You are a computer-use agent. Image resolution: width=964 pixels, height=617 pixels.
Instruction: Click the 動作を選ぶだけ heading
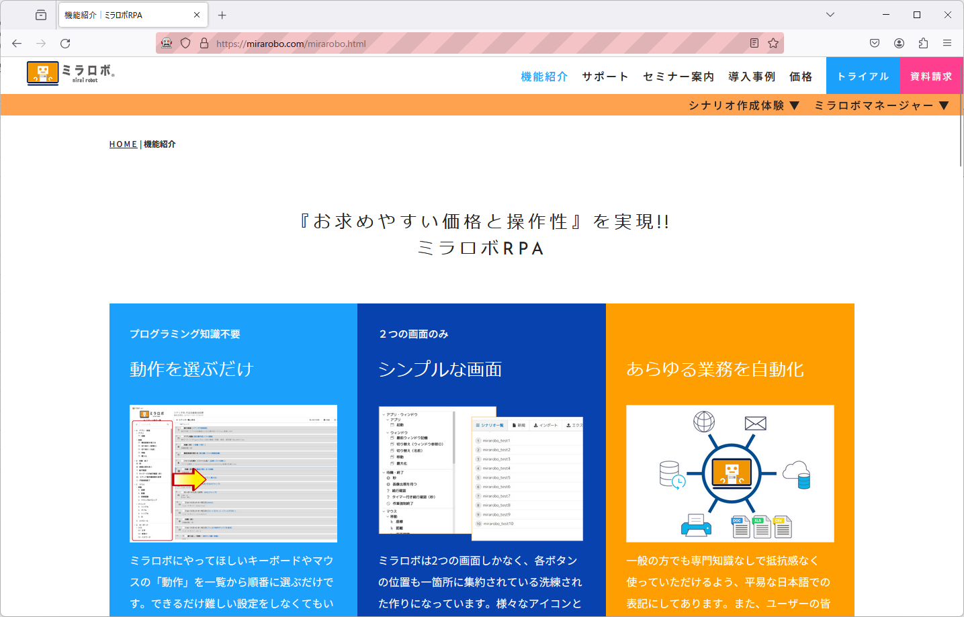(191, 369)
